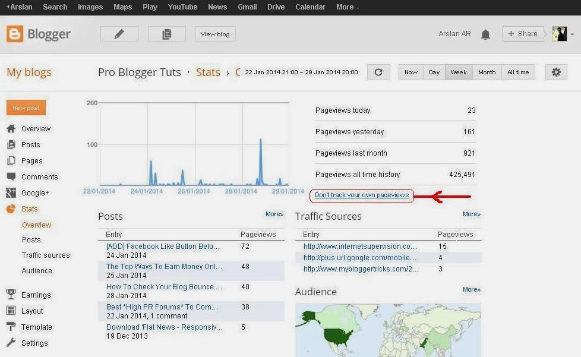Click the Stats pie chart icon
581x357 pixels.
click(x=11, y=209)
